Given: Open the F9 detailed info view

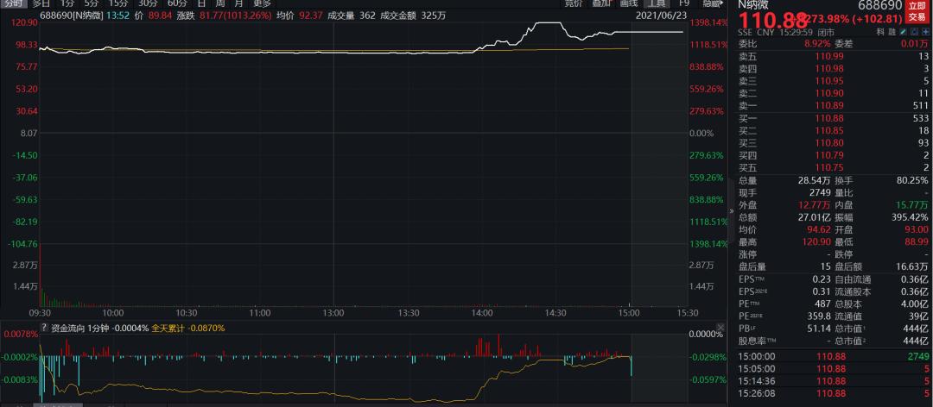Looking at the screenshot, I should pos(684,3).
